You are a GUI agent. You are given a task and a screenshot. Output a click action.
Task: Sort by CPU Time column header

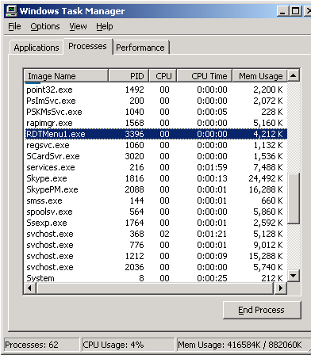[205, 76]
